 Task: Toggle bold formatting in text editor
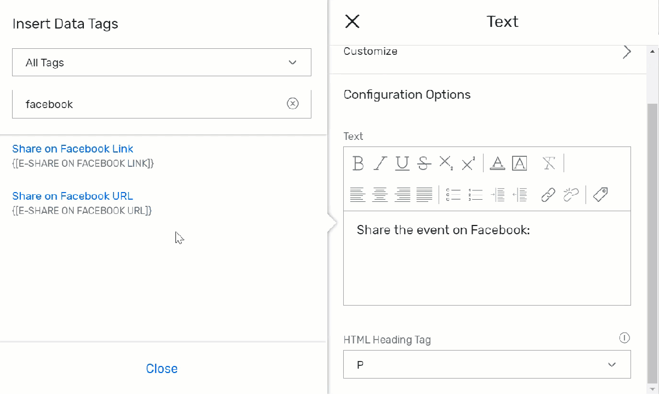(x=358, y=163)
